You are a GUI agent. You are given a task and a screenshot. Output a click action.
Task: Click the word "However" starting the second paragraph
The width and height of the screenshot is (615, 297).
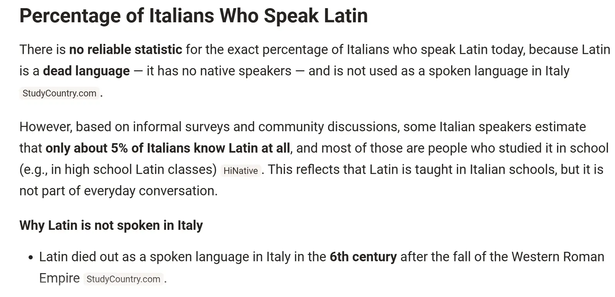point(45,127)
